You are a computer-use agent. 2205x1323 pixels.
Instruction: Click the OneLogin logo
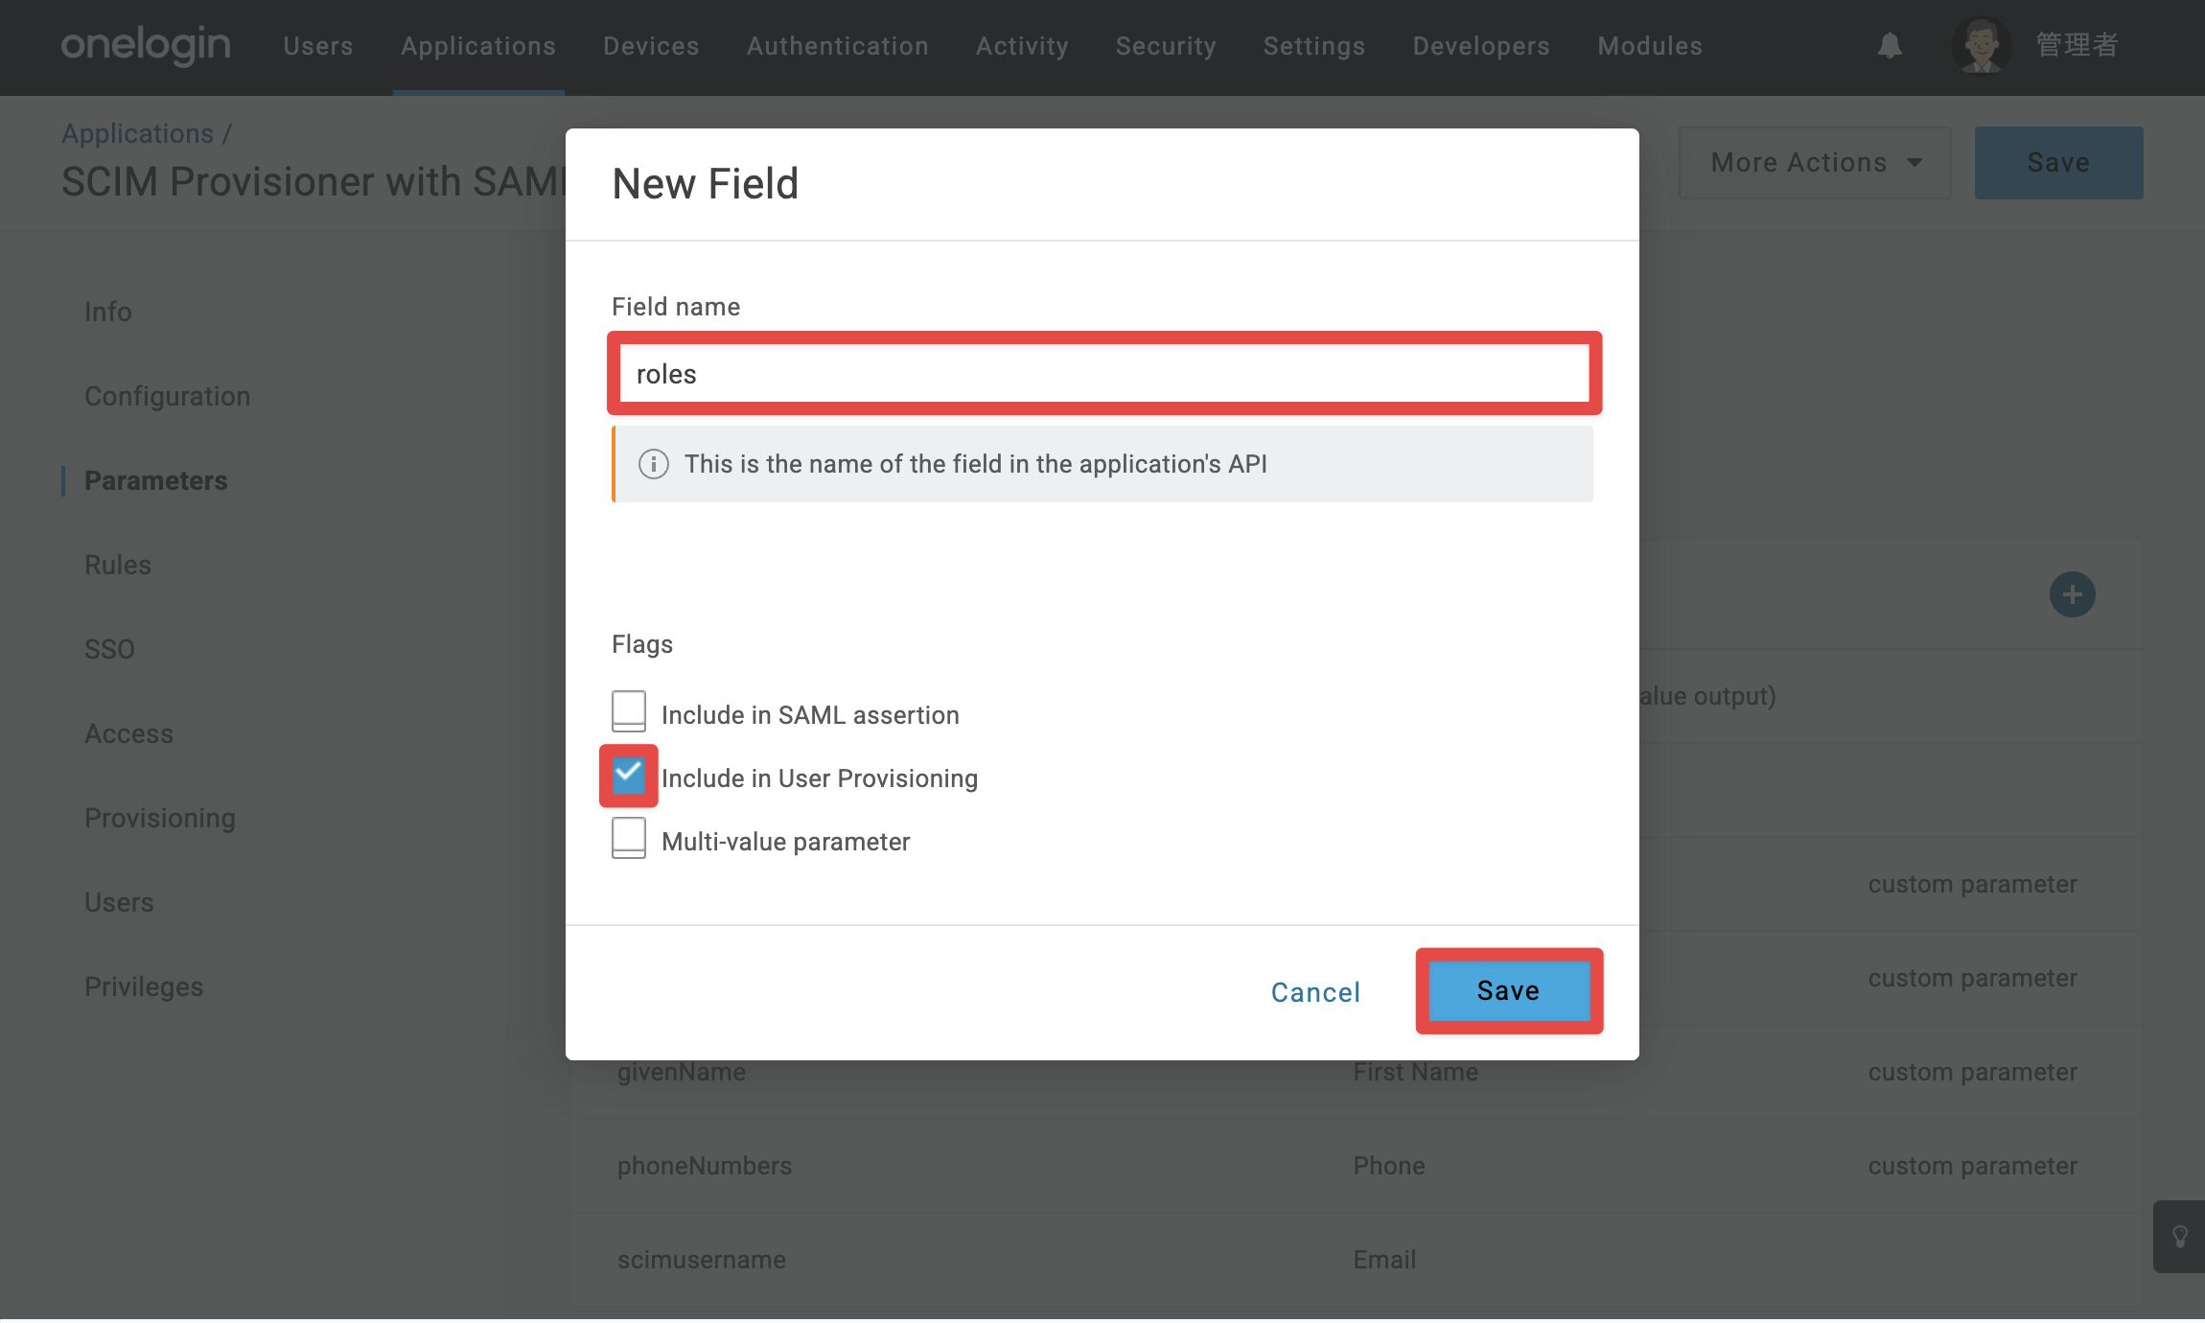146,45
